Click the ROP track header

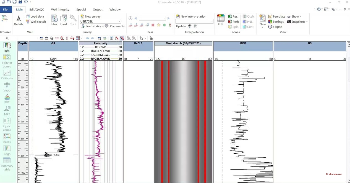pos(243,46)
